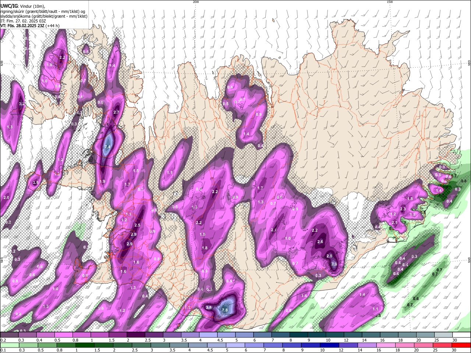Select the lower legend swatch between 25 and 30

[443, 345]
